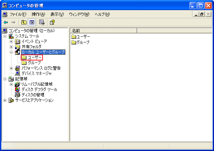Viewport: 214px width, 151px height.
Task: Select the 記憶域 storage icon
Action: pos(11,79)
